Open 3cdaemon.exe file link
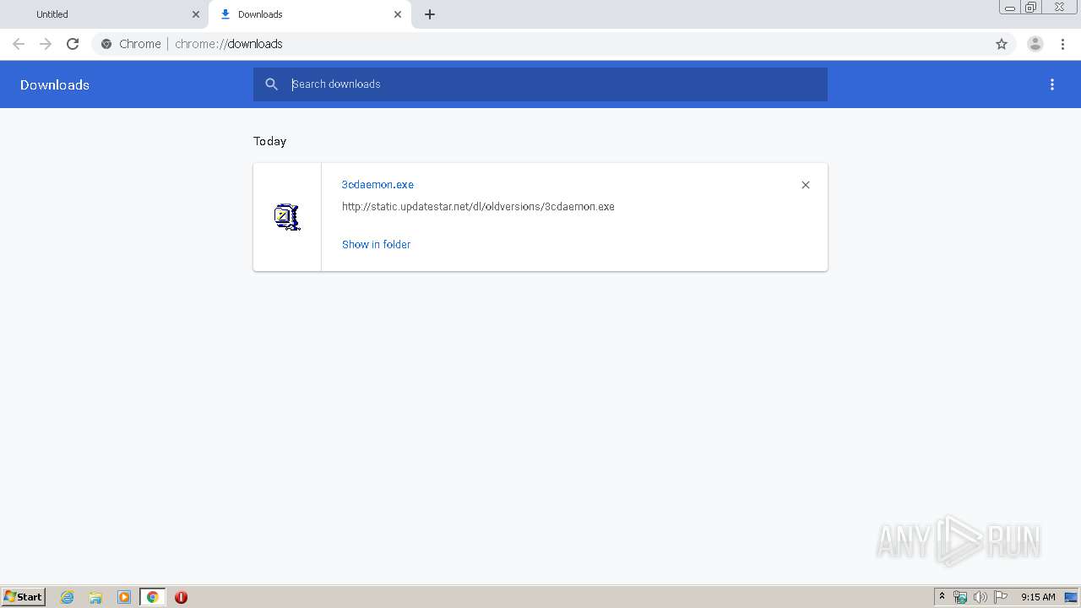 [x=378, y=184]
